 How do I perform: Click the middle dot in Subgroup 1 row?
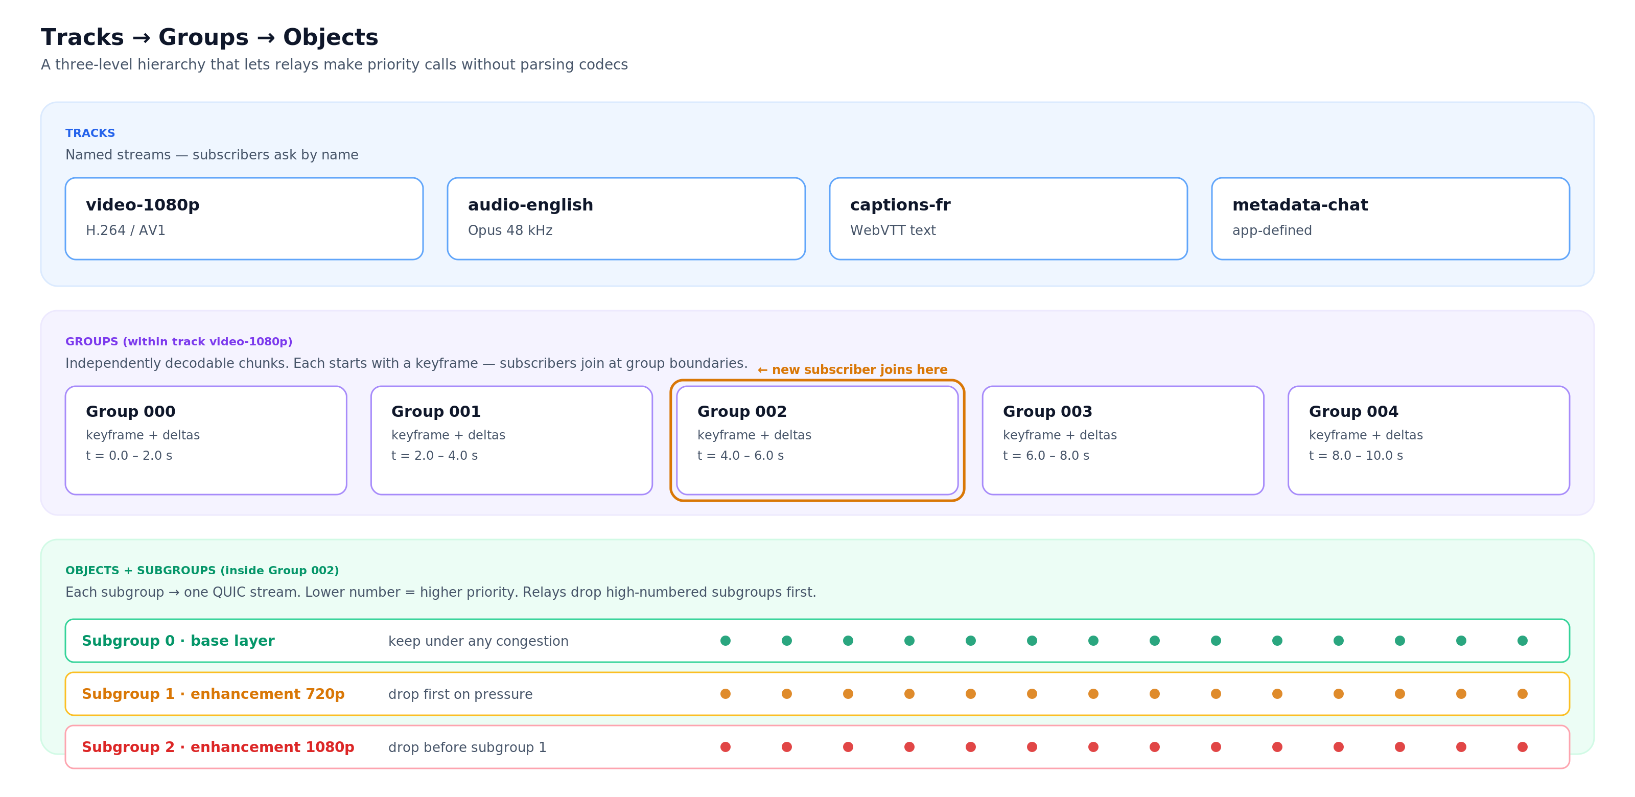[1093, 694]
